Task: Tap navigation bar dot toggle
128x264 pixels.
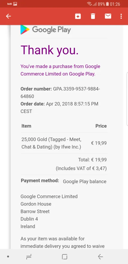Action: click(8, 257)
